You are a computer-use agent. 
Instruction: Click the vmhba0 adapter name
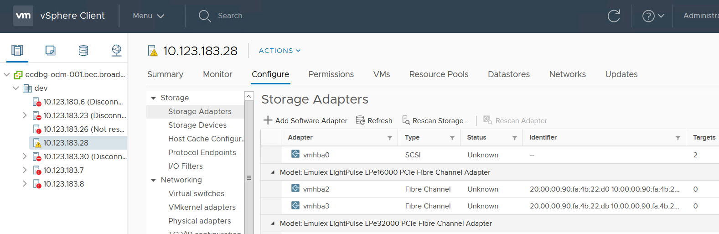[x=316, y=155]
